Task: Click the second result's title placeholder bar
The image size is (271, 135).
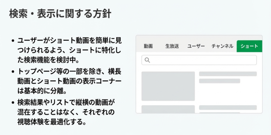Action: [x=228, y=107]
